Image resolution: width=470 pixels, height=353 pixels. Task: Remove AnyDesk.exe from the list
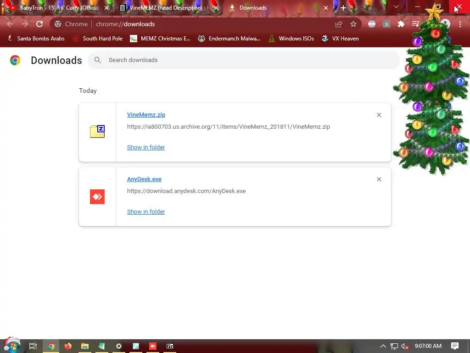coord(379,179)
